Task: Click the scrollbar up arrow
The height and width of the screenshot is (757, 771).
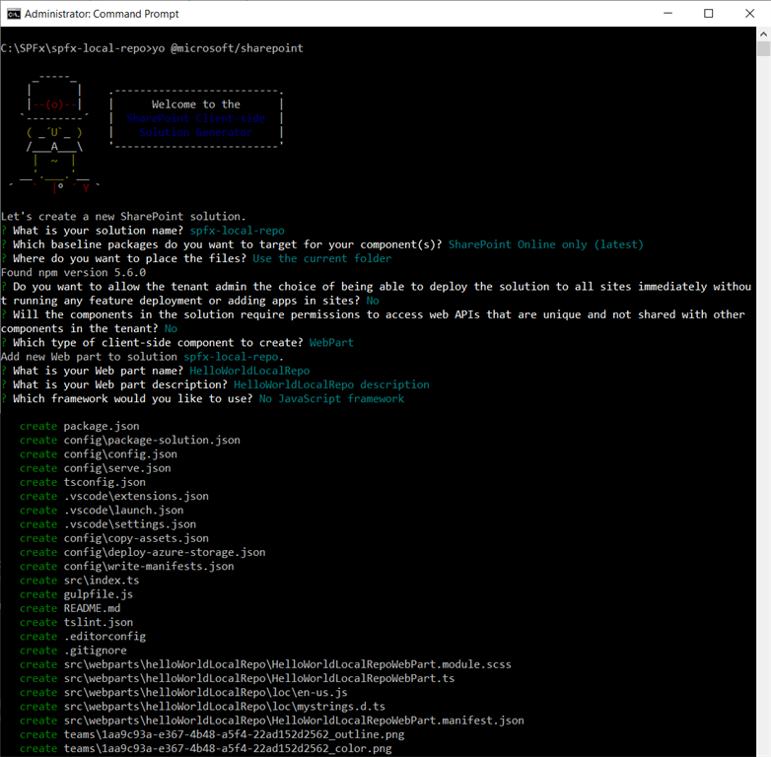Action: (762, 34)
